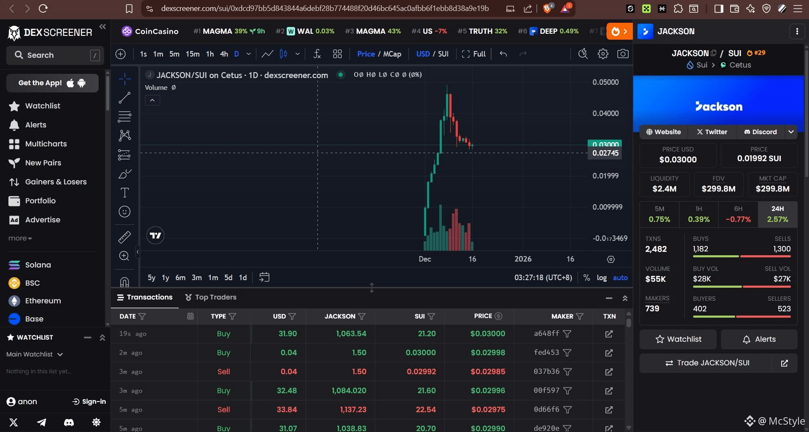Select the 24H stats tab
The width and height of the screenshot is (809, 432).
click(777, 214)
